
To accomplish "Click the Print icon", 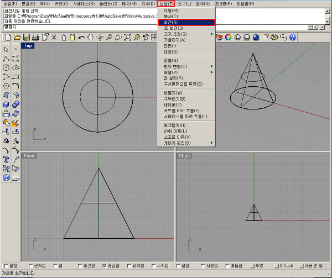I will pos(35,38).
